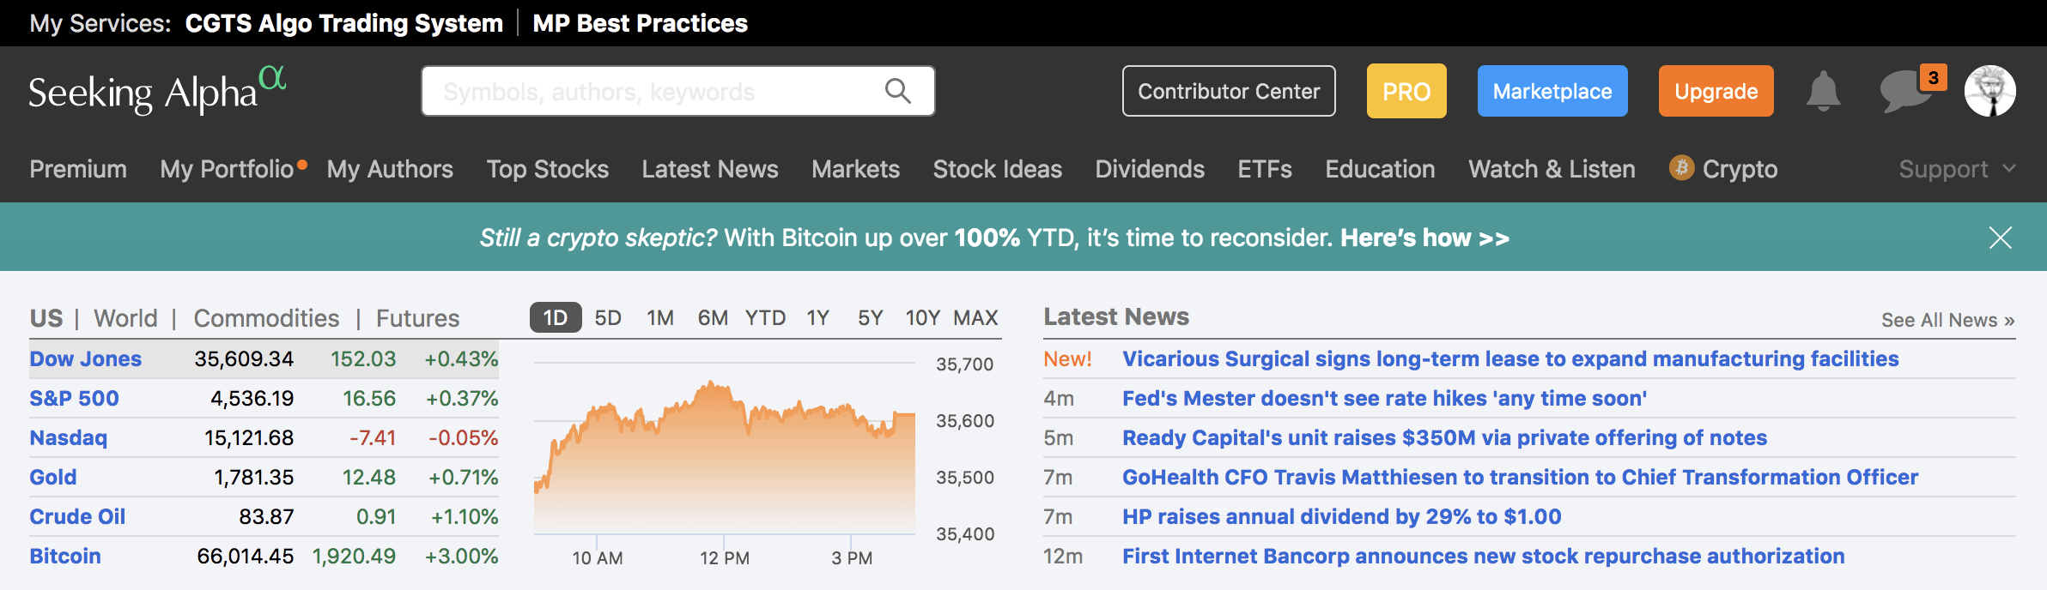Show the World markets tab
The width and height of the screenshot is (2047, 590).
[x=125, y=318]
